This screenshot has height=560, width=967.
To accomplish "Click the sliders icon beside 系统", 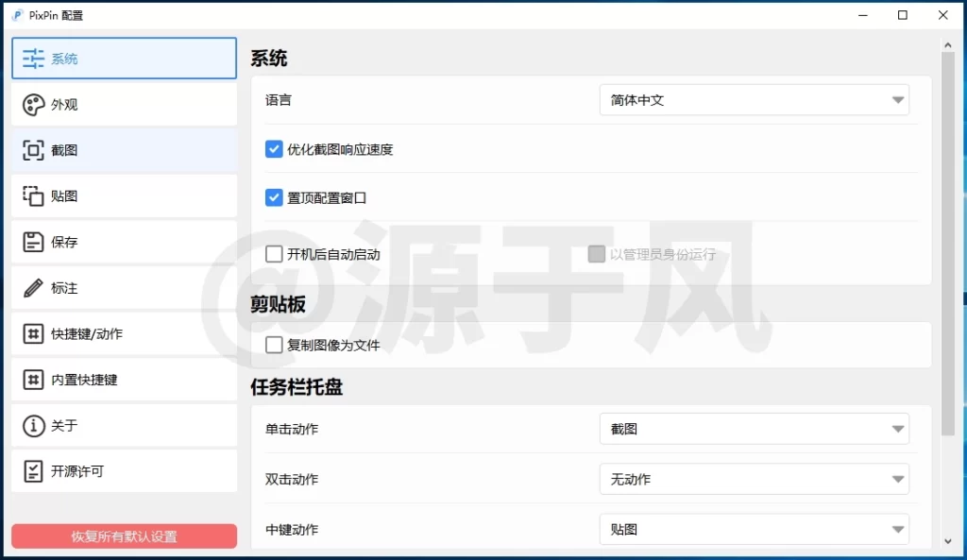I will pyautogui.click(x=34, y=59).
